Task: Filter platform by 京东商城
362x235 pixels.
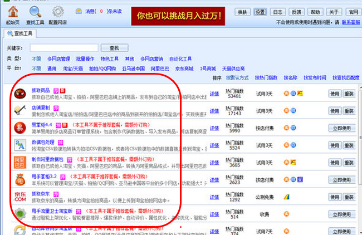Action: [x=184, y=69]
